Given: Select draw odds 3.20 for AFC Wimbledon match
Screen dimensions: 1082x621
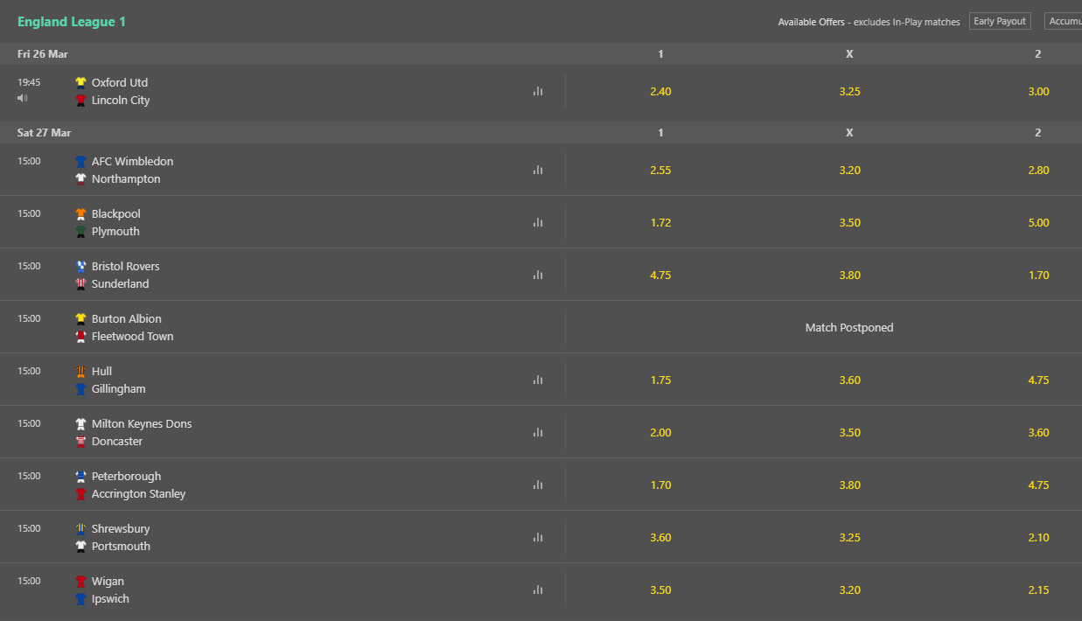Looking at the screenshot, I should click(x=849, y=170).
